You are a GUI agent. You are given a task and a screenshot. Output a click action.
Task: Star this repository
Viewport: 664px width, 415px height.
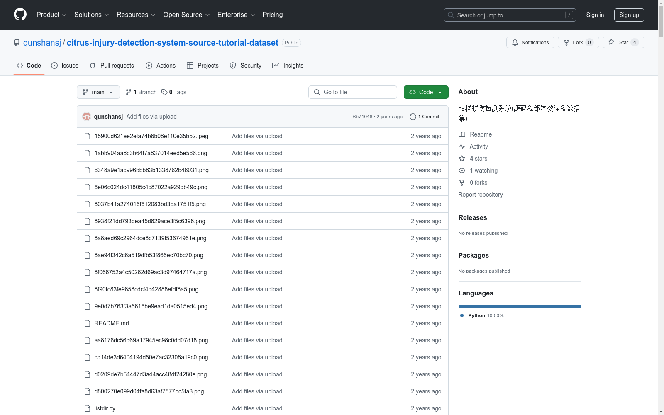[623, 42]
